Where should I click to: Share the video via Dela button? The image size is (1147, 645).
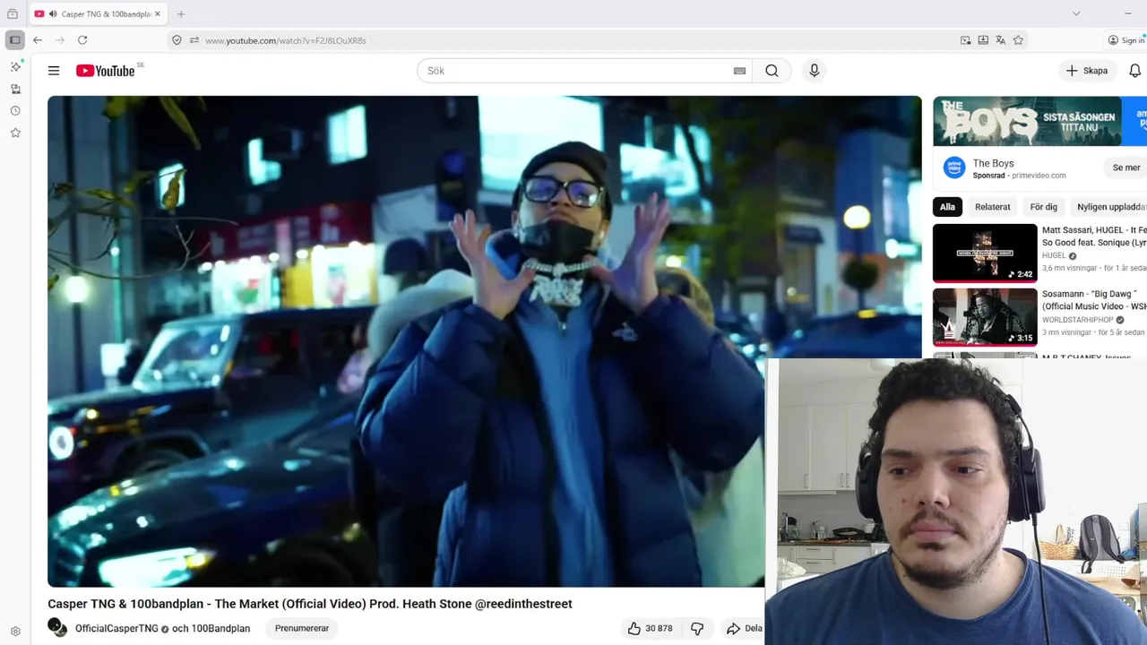(745, 628)
